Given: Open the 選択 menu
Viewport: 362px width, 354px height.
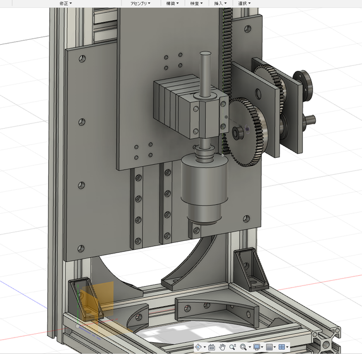Looking at the screenshot, I should pos(244,3).
